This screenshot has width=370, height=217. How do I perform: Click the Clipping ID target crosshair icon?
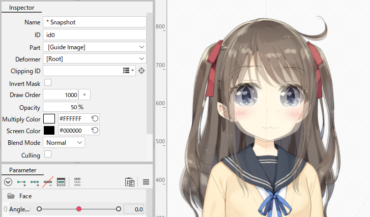[x=141, y=71]
